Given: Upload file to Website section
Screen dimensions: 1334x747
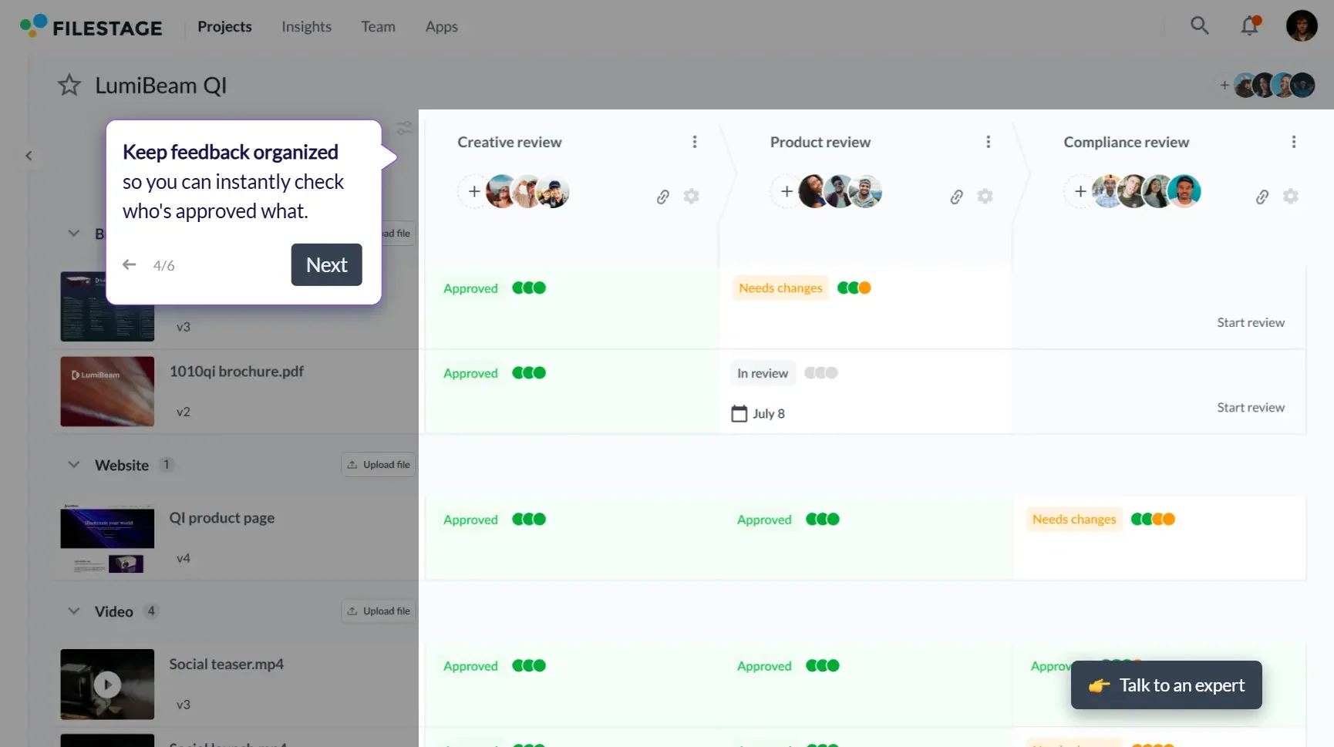Looking at the screenshot, I should click(379, 465).
